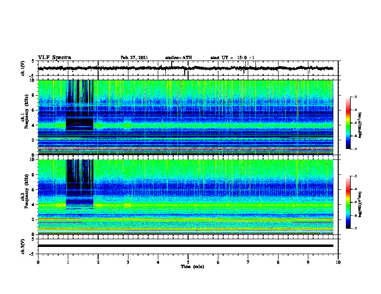Select the ch.2 "Frequency (kHz)" axis label
Image resolution: width=381 pixels, height=294 pixels.
pos(26,191)
